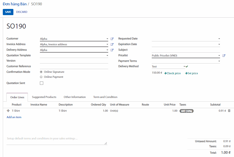The width and height of the screenshot is (234, 157).
Task: Open Delivery Address external link icon
Action: pos(112,50)
